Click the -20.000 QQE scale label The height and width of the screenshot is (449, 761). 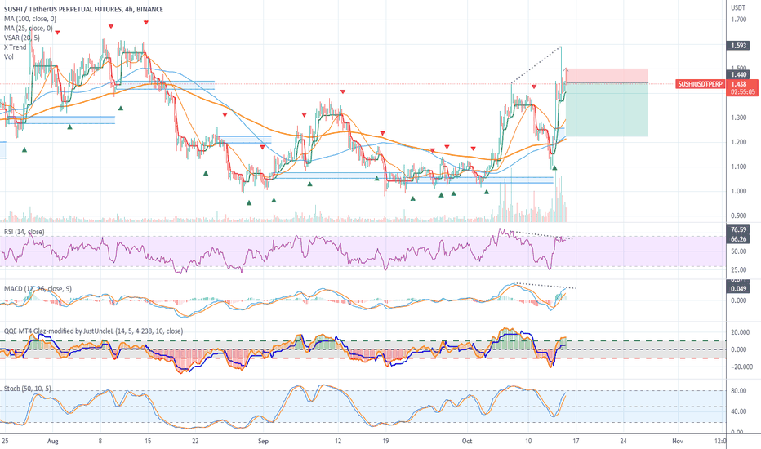pyautogui.click(x=742, y=367)
